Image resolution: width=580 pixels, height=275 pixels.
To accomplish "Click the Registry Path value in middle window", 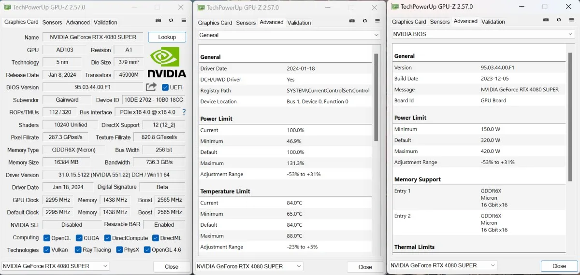I will click(x=328, y=90).
